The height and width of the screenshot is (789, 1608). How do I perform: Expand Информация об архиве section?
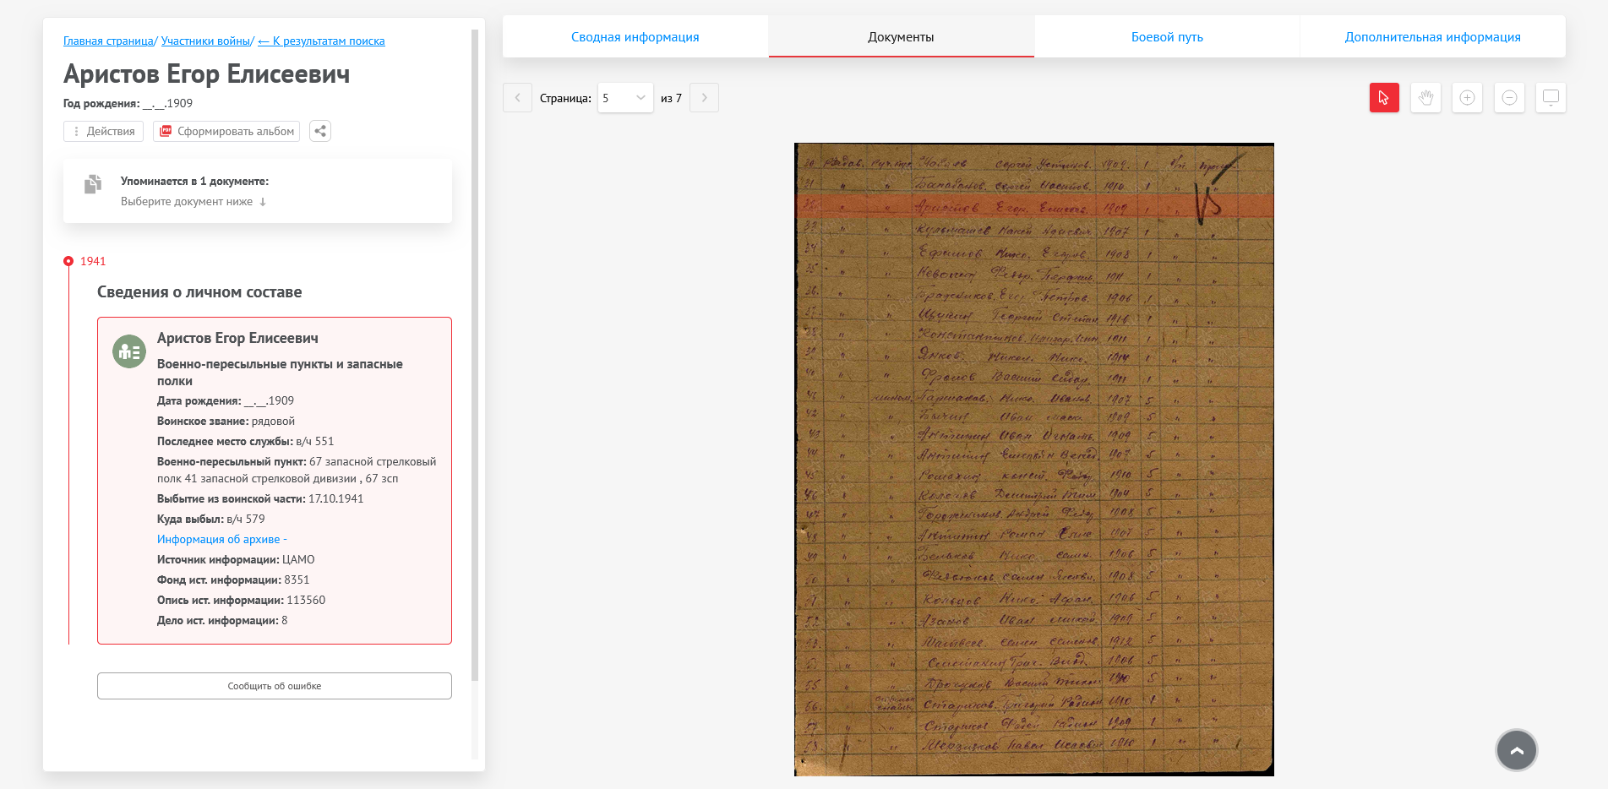[x=221, y=539]
